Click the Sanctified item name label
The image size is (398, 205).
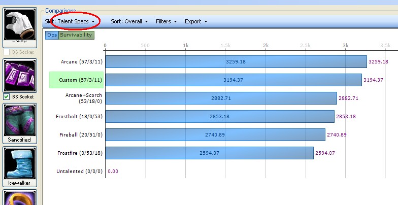click(19, 140)
